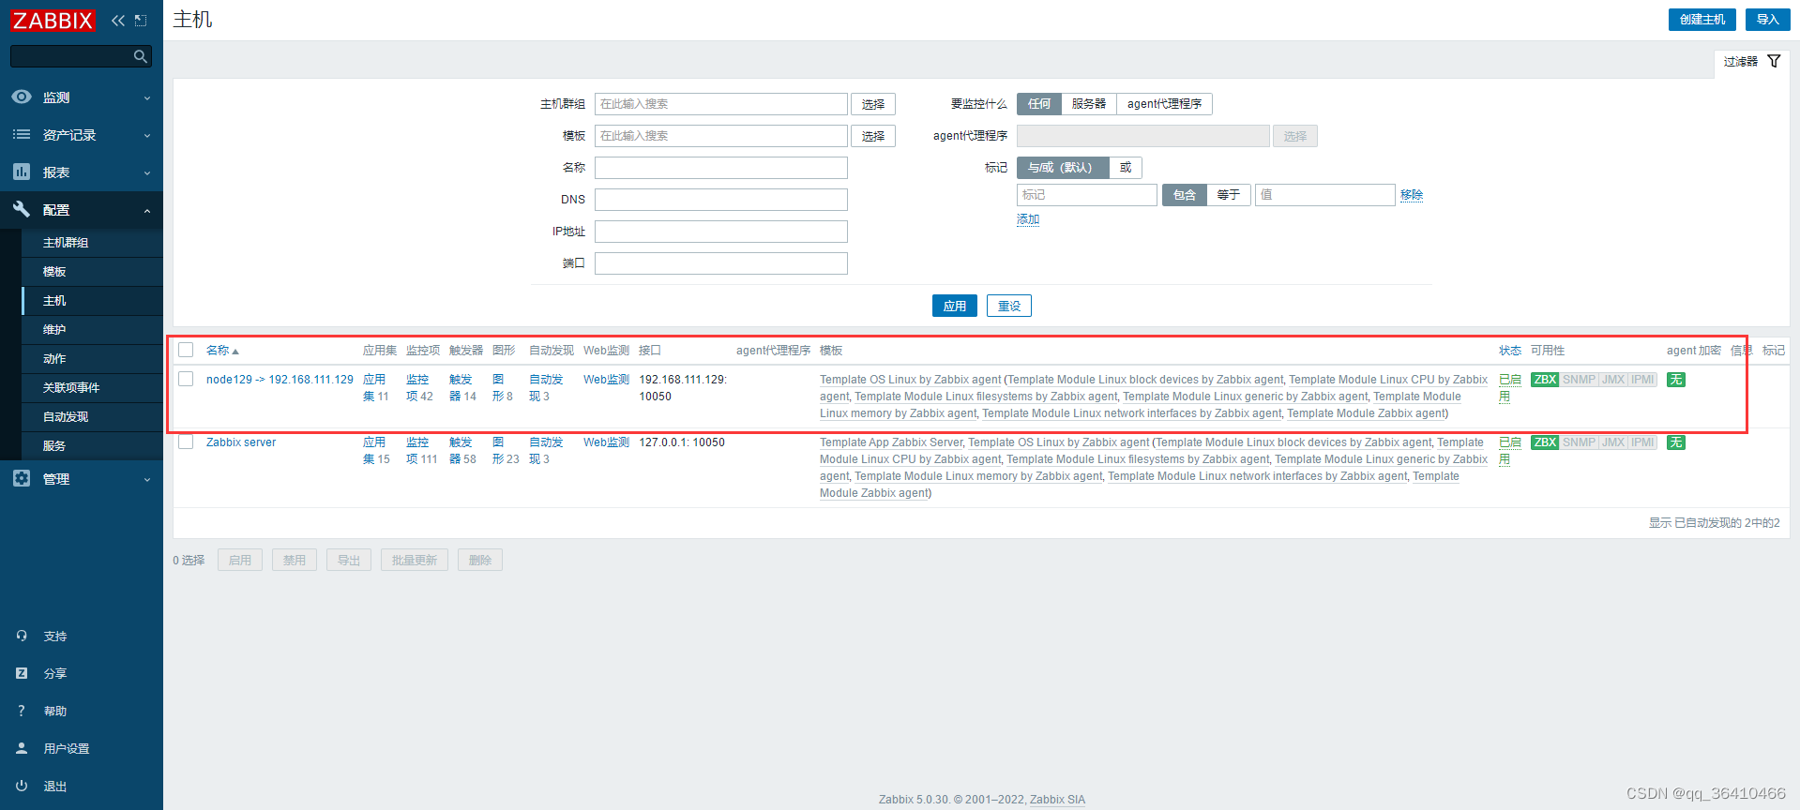Viewport: 1800px width, 810px height.
Task: Click the list icon for 资产记录
Action: click(x=22, y=134)
